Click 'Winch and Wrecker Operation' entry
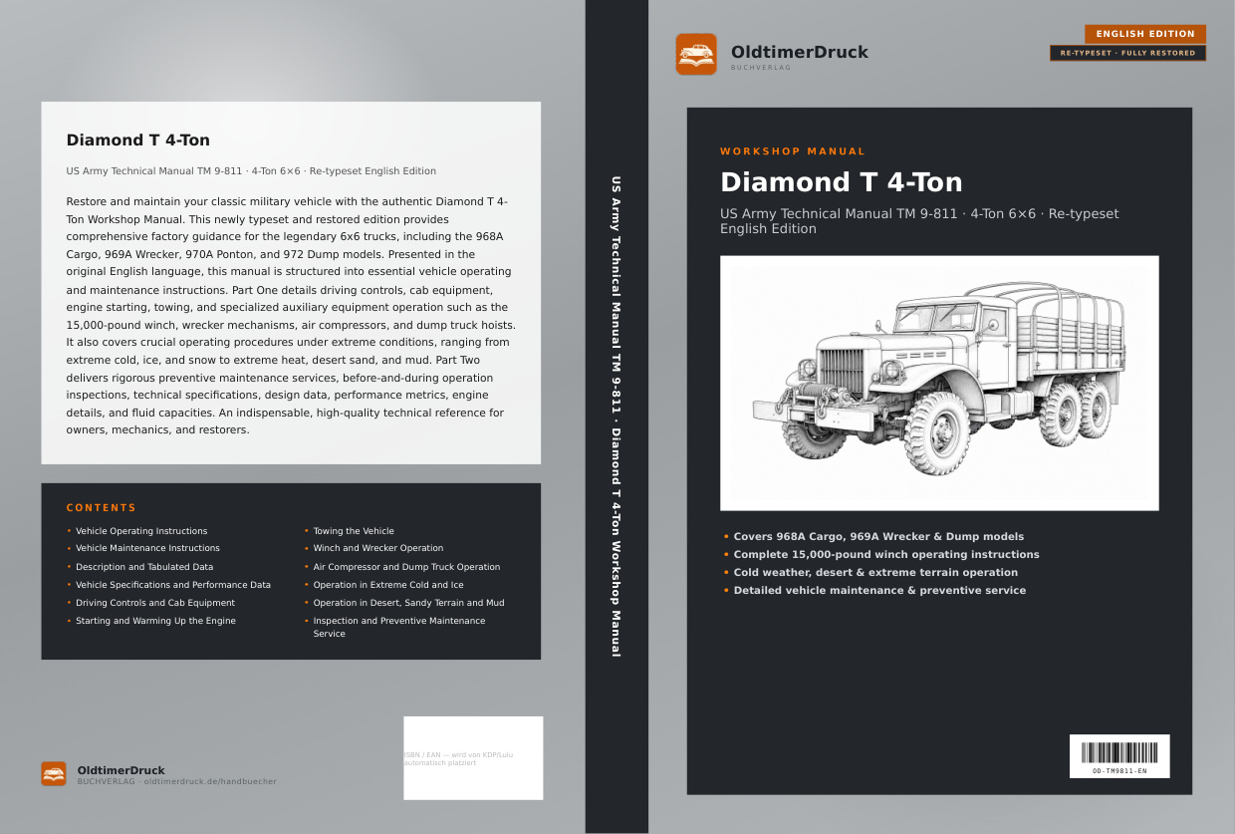This screenshot has width=1235, height=834. pos(378,548)
